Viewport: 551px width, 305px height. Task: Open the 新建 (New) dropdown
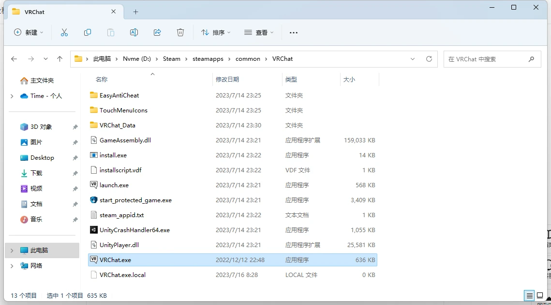(x=29, y=33)
